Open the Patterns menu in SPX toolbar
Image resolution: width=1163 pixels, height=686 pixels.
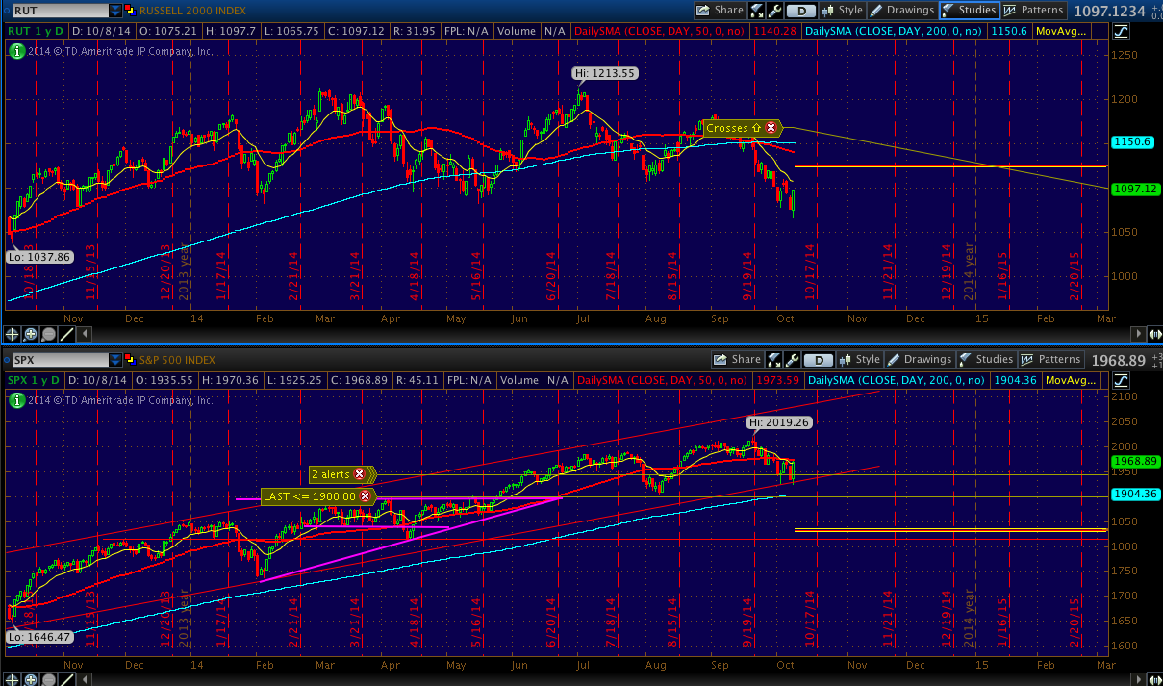tap(1050, 360)
